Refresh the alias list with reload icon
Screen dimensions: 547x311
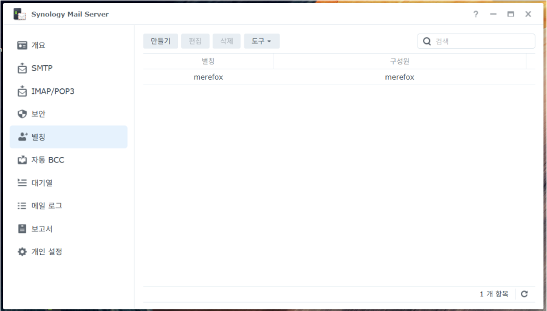[524, 294]
